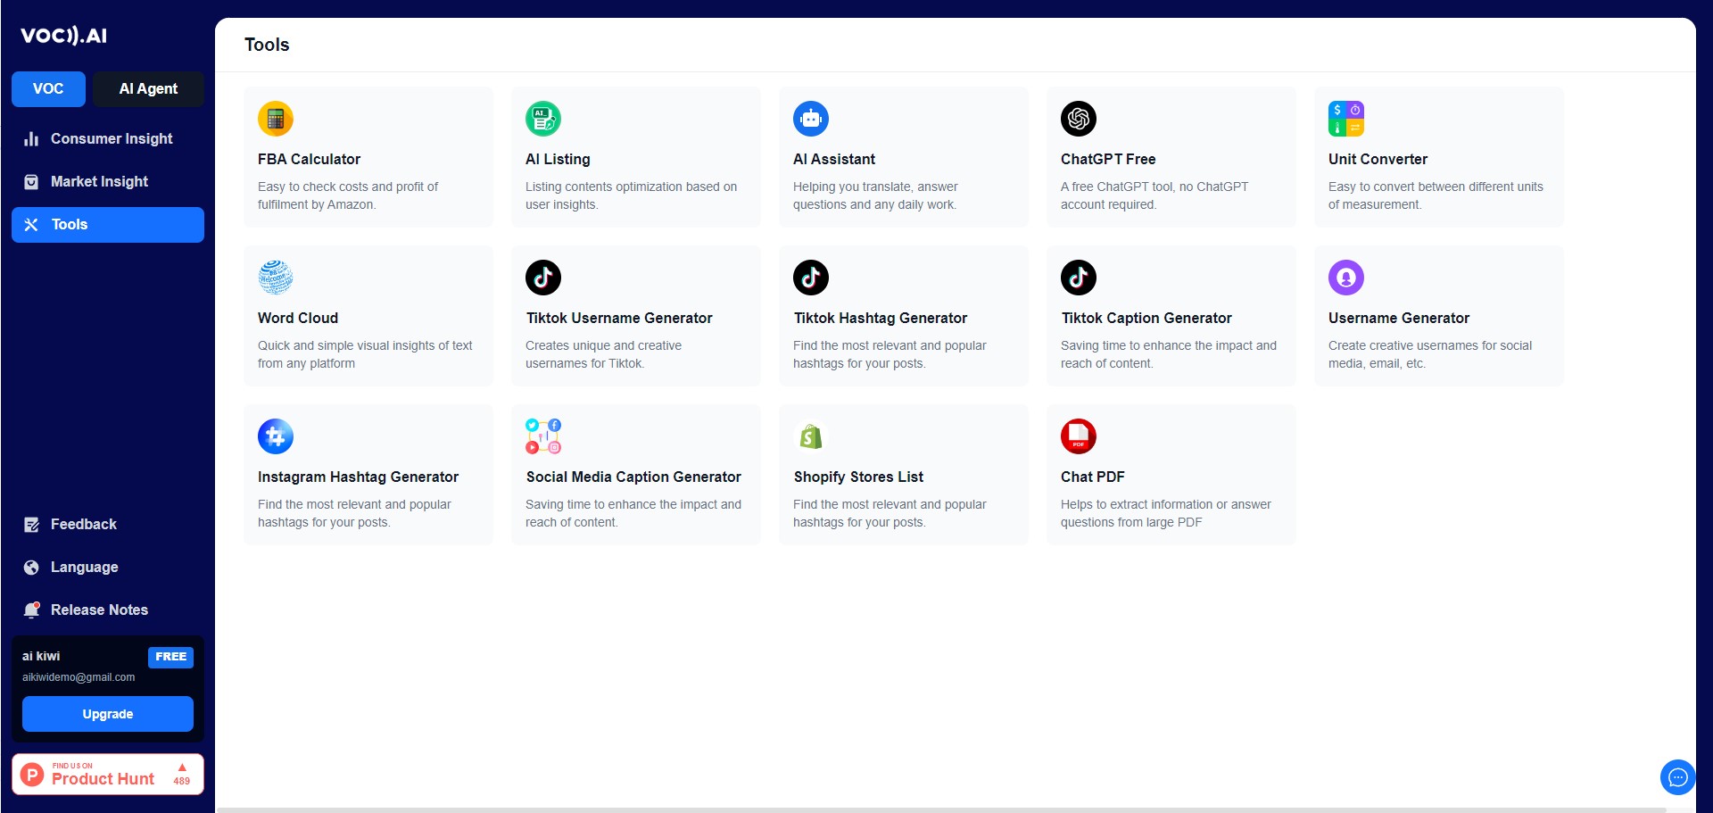Click 'Easy to check costs and profit' description

pos(348,195)
